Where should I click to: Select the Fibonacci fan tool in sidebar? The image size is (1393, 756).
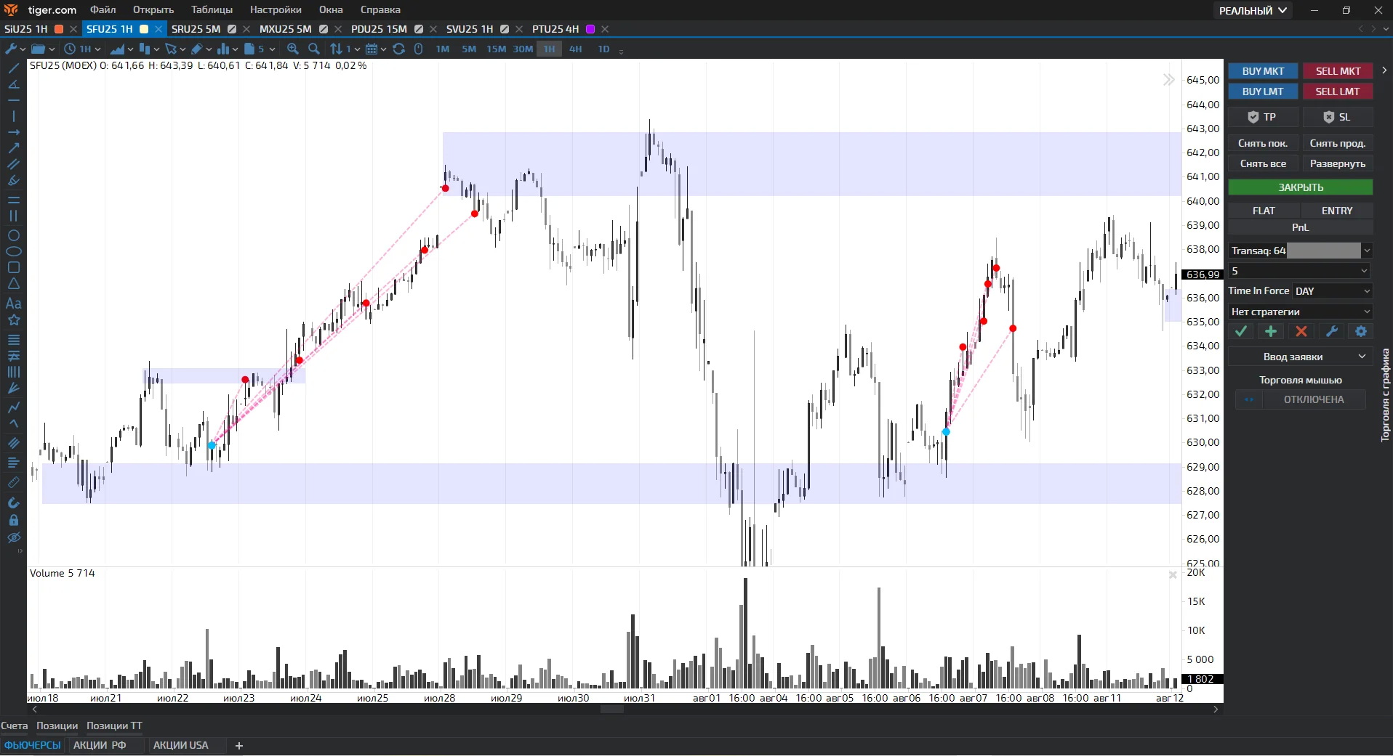coord(13,389)
